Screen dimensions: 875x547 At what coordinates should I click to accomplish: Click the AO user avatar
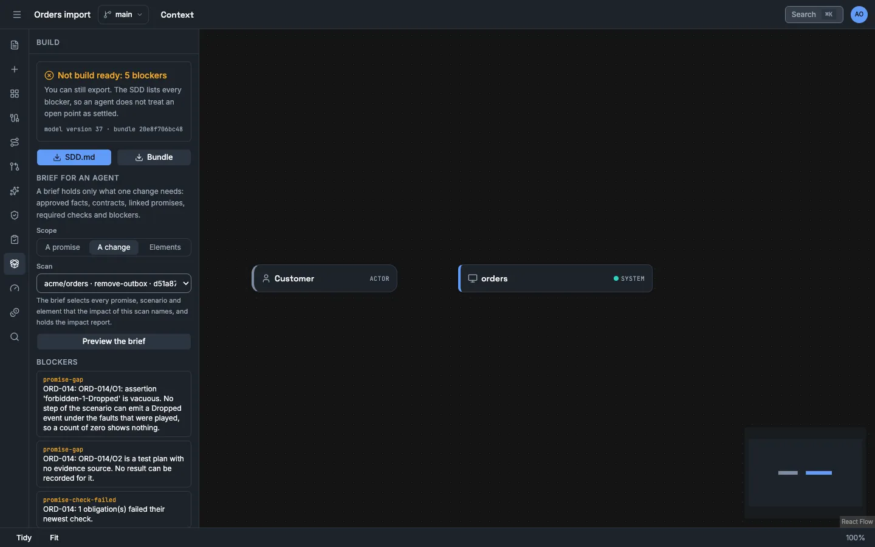pos(859,15)
